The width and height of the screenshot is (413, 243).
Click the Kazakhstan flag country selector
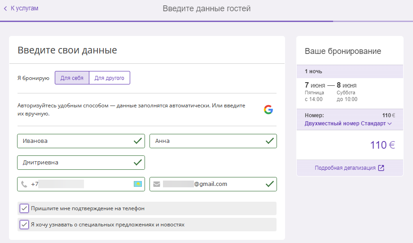(x=138, y=184)
